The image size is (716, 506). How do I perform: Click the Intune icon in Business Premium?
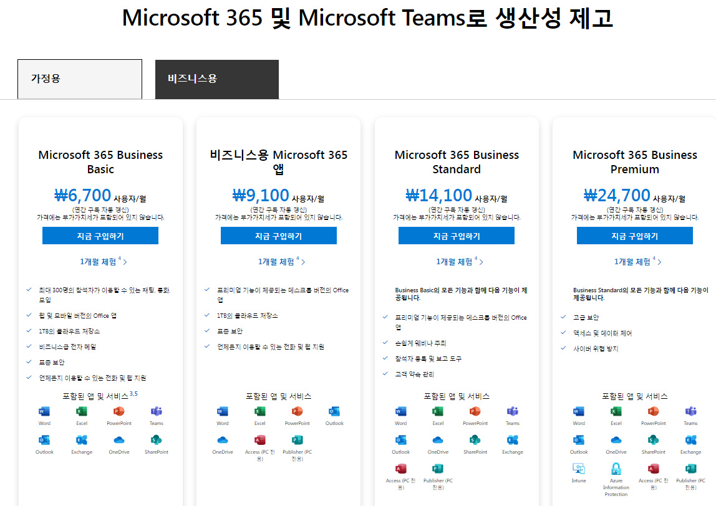[579, 469]
